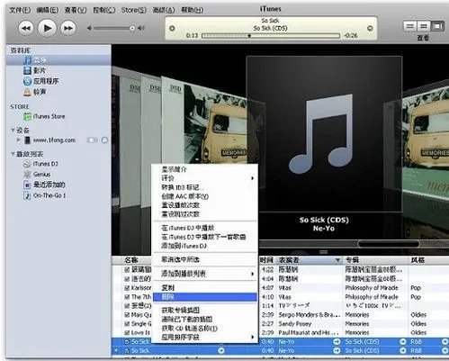Uncheck the Karlsson song checkbox

pos(127,288)
